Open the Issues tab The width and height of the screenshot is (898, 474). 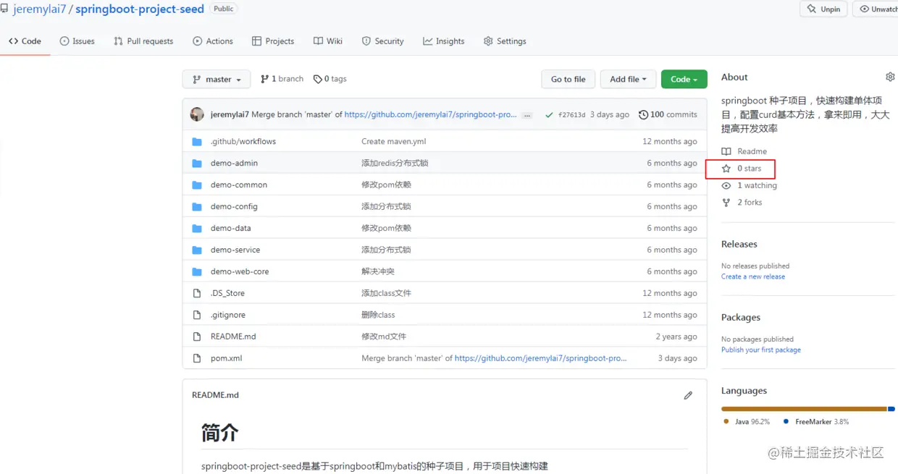(x=77, y=41)
